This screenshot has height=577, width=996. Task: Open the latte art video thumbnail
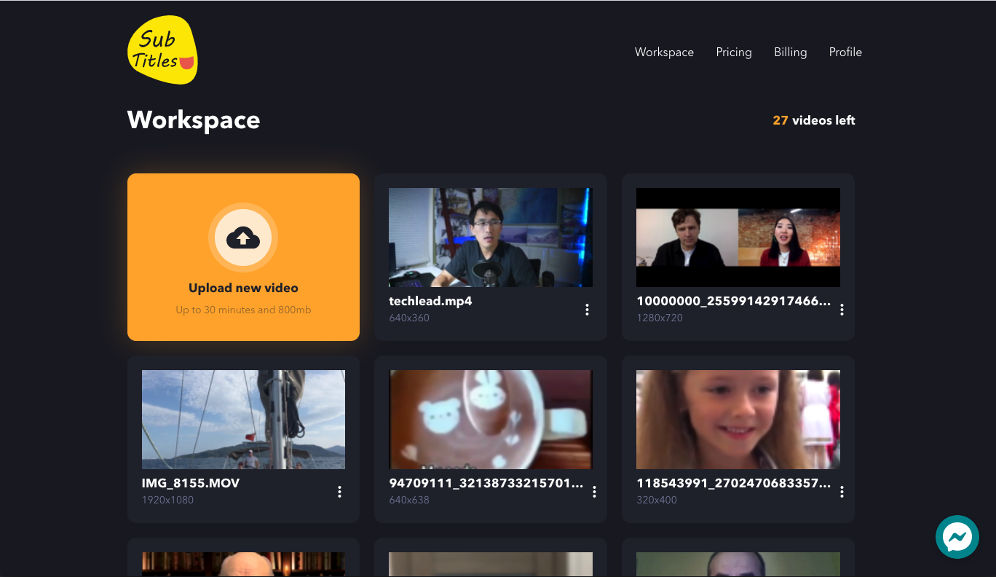(491, 420)
